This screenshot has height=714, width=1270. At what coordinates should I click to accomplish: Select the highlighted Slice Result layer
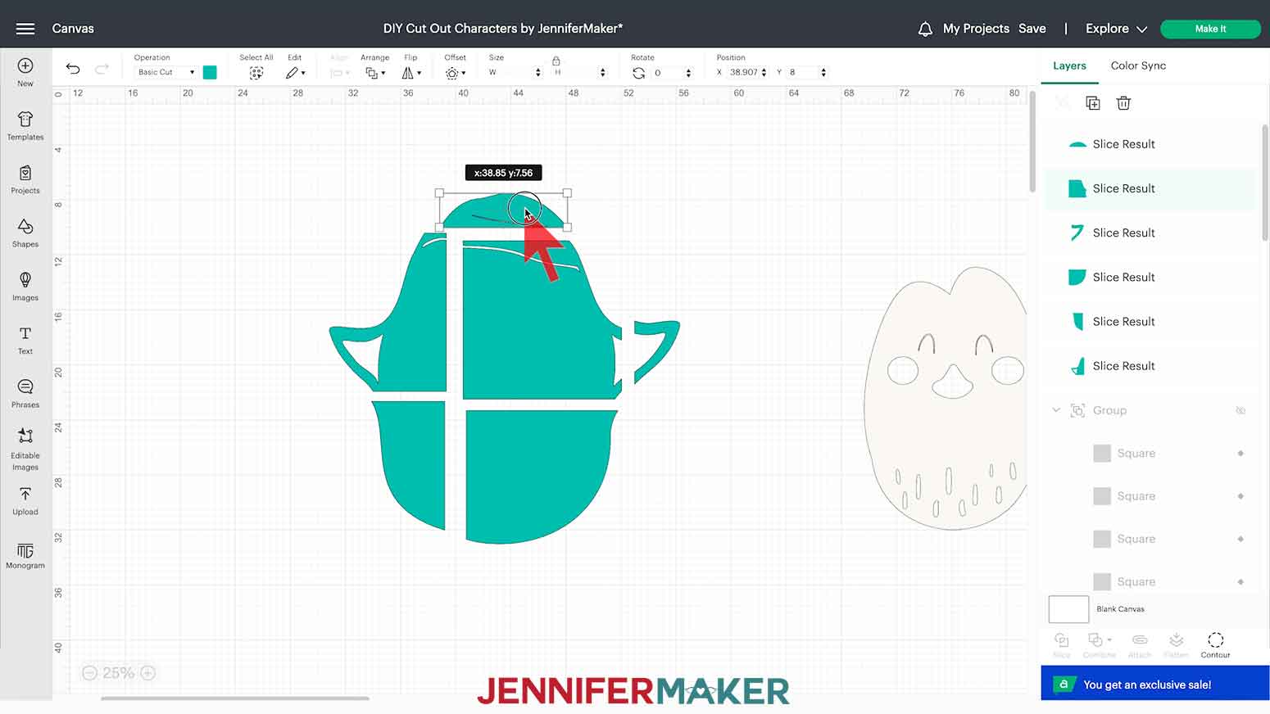coord(1149,188)
